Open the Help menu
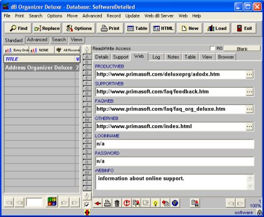Viewport: 264px width, 217px height. tap(196, 16)
